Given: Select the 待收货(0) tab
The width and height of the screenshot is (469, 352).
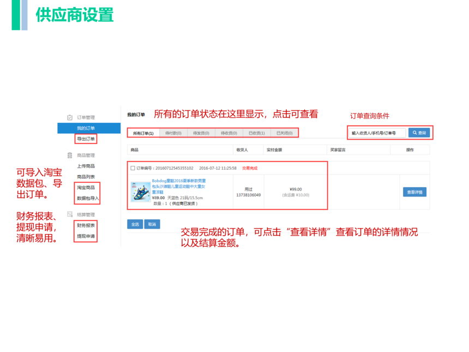Looking at the screenshot, I should (230, 133).
